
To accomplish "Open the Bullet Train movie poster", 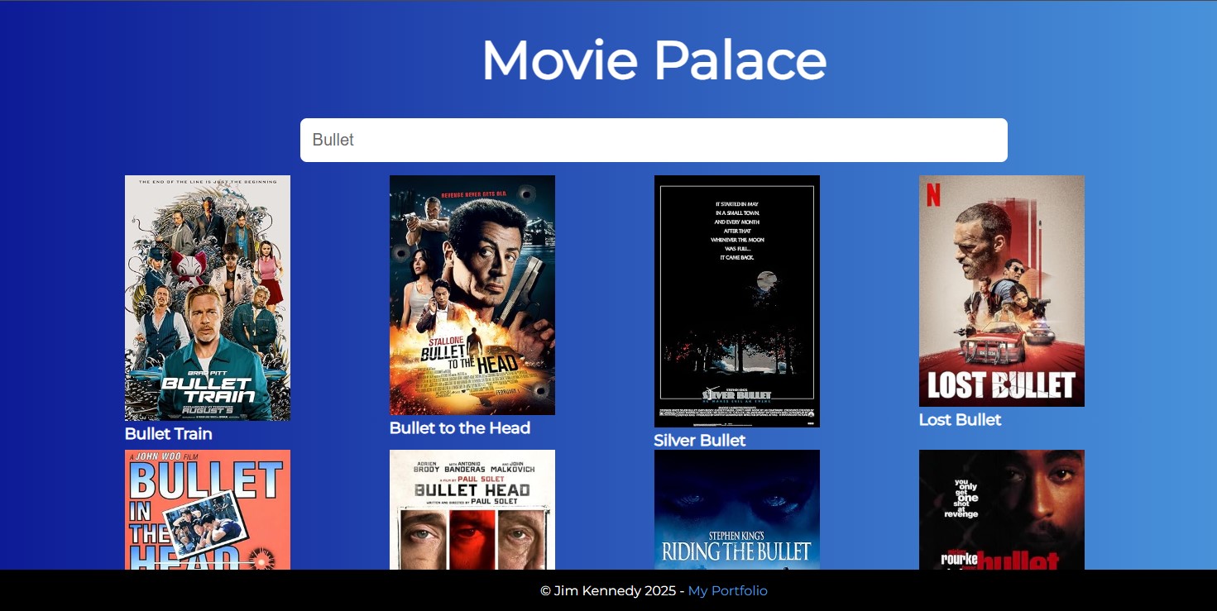I will pyautogui.click(x=208, y=298).
